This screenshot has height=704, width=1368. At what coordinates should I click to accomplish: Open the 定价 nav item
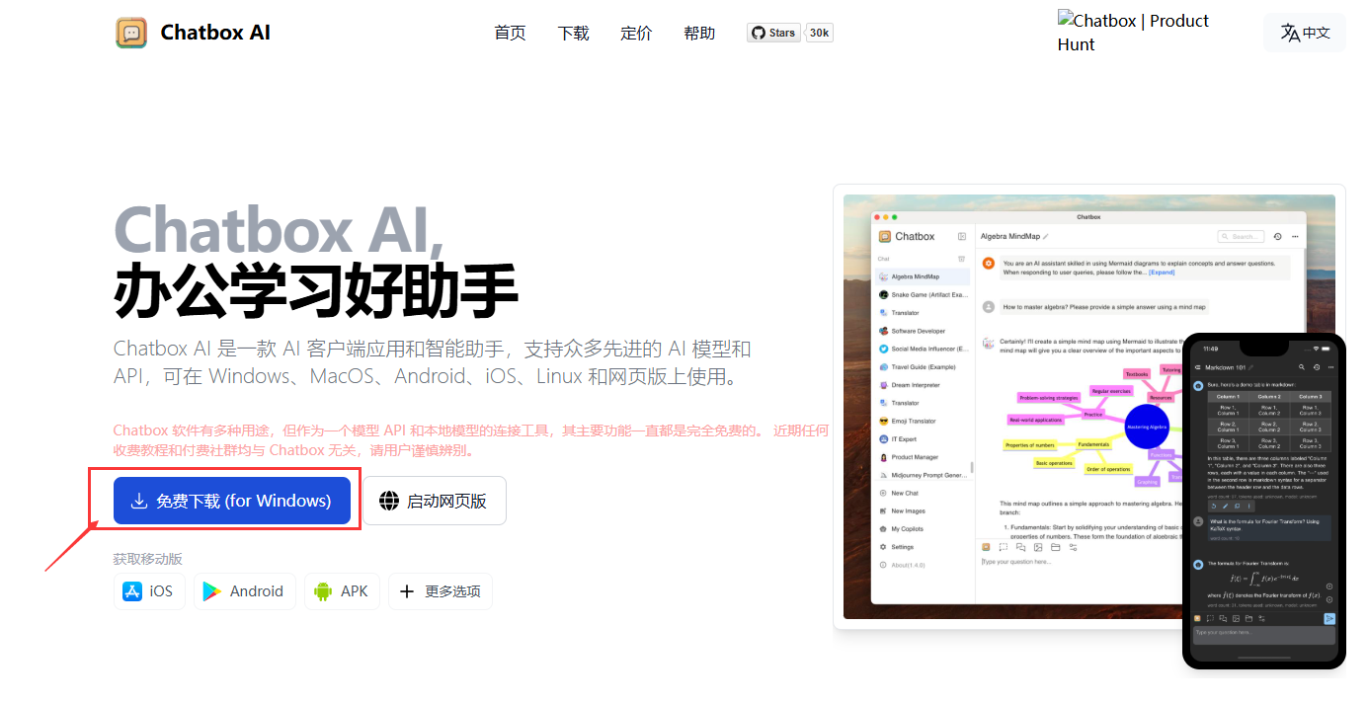(636, 33)
